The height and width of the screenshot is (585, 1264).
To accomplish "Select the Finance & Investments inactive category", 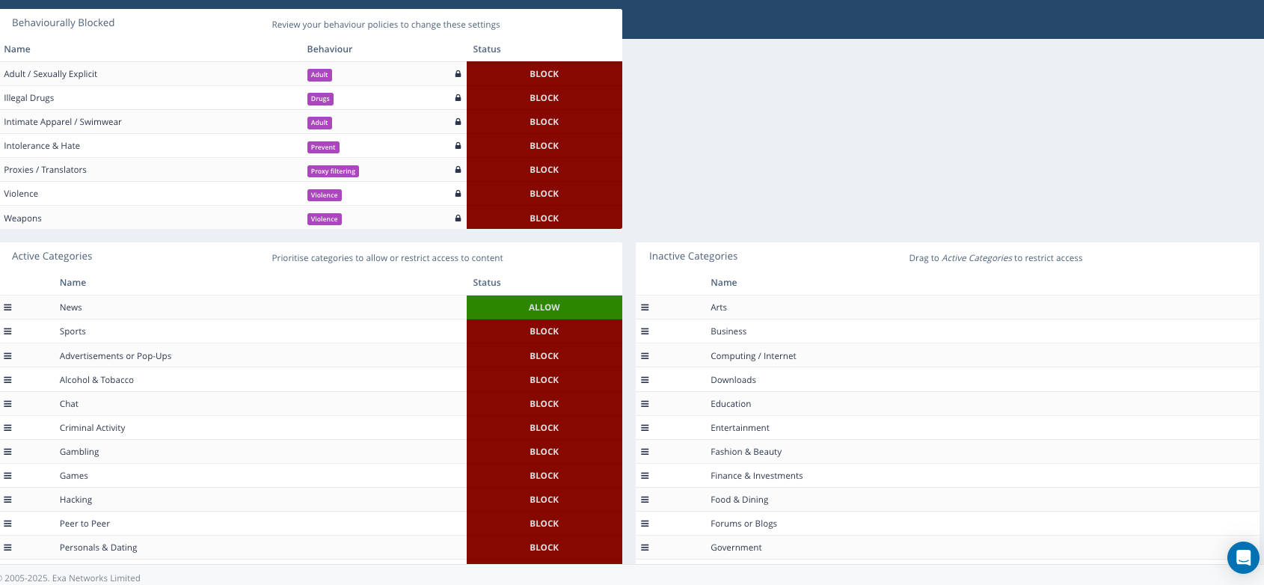I will click(x=756, y=476).
